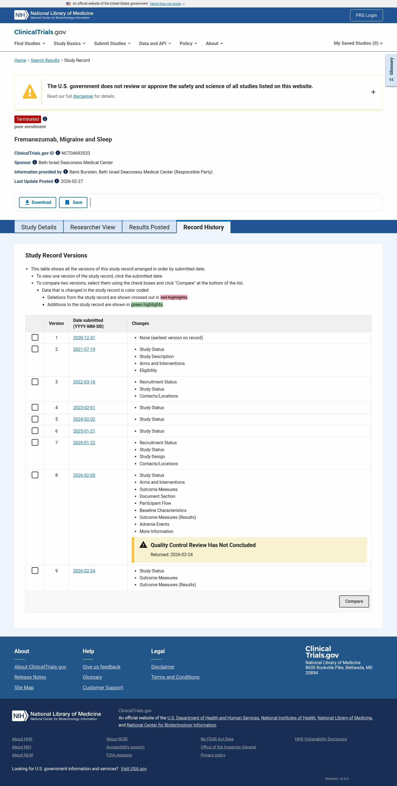Image resolution: width=397 pixels, height=786 pixels.
Task: Click the info icon beside Terminated status
Action: (45, 119)
